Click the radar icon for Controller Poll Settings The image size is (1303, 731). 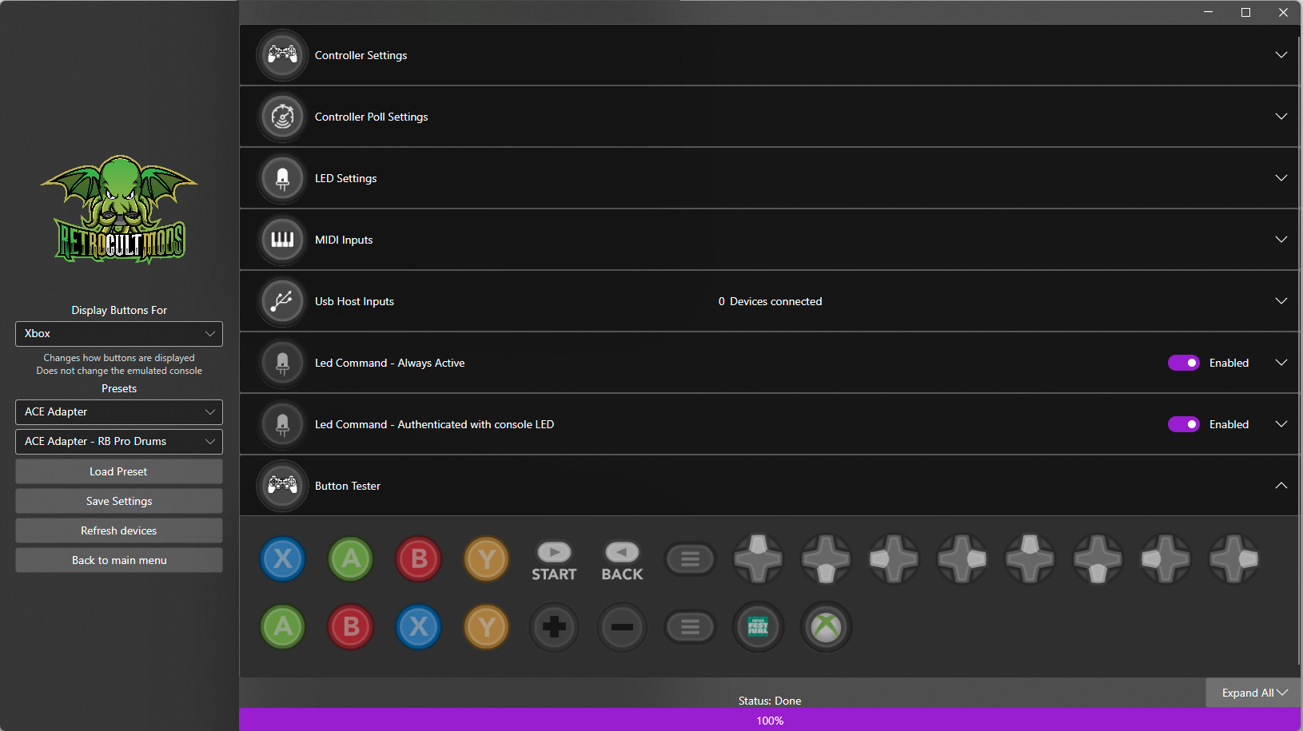point(282,117)
